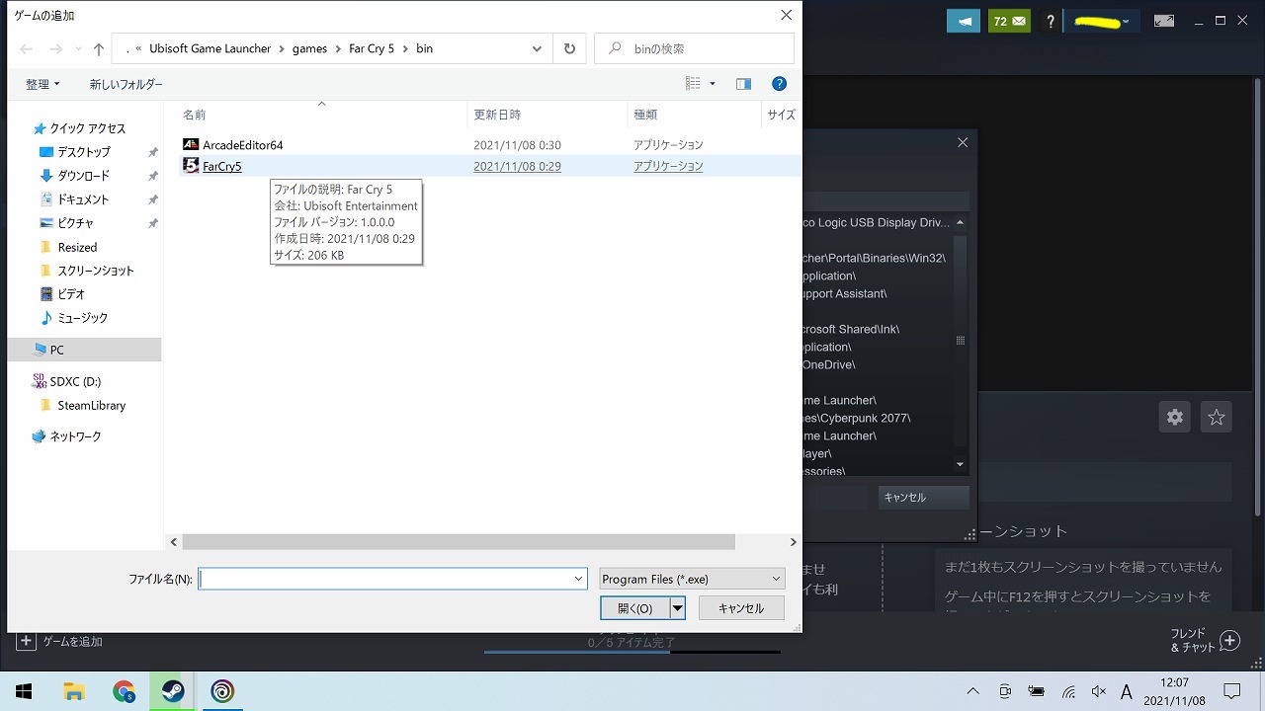Image resolution: width=1265 pixels, height=711 pixels.
Task: Change the file view layout icon
Action: coord(693,84)
